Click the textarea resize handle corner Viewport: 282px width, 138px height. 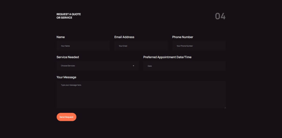point(225,108)
